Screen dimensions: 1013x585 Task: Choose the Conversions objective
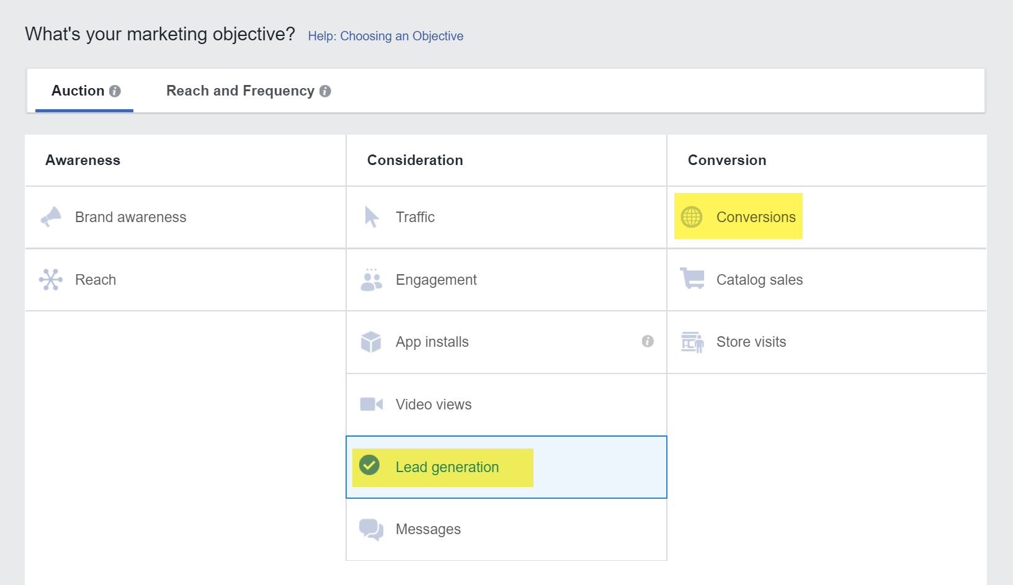click(x=827, y=217)
